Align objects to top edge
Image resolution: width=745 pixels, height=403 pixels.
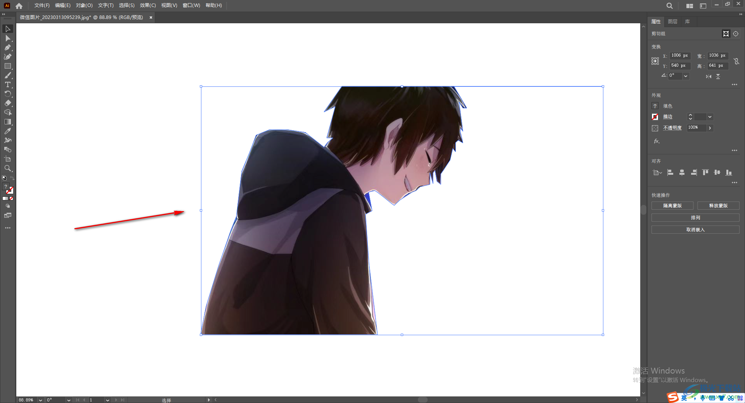705,172
